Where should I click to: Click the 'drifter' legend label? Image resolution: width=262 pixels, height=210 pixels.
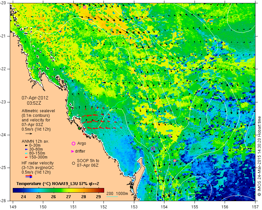pos(80,151)
